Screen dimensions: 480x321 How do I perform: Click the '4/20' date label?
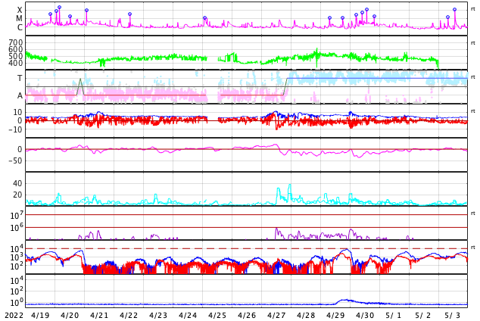click(70, 315)
